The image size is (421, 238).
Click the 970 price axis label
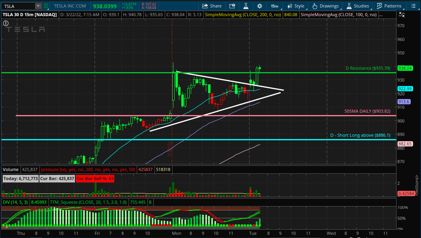401,26
